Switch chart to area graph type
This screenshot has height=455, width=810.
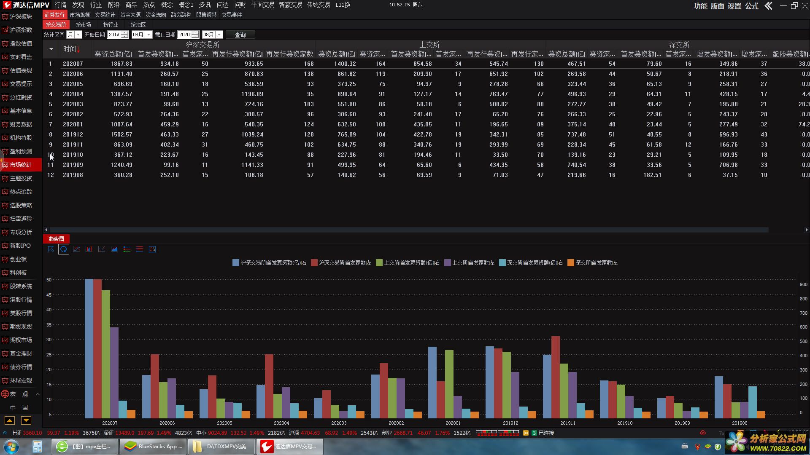pyautogui.click(x=114, y=249)
